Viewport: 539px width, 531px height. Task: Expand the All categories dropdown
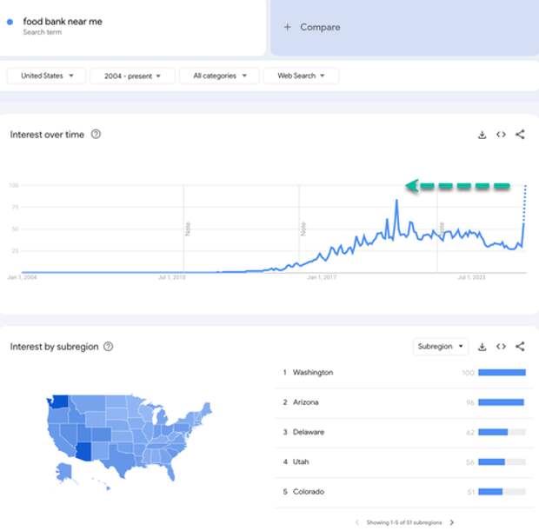coord(219,76)
